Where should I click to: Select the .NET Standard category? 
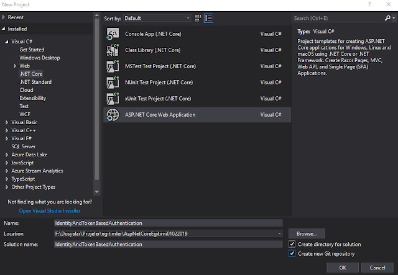pyautogui.click(x=35, y=82)
